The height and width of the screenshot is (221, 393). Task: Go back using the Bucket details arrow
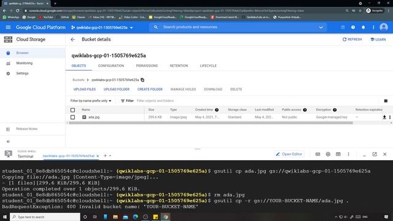tap(72, 39)
